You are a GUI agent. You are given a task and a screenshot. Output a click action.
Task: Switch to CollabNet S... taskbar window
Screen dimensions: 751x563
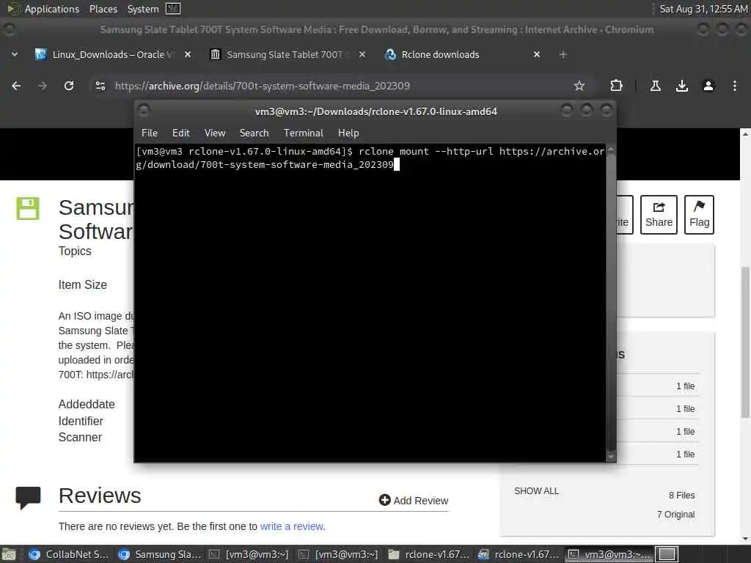pos(68,554)
